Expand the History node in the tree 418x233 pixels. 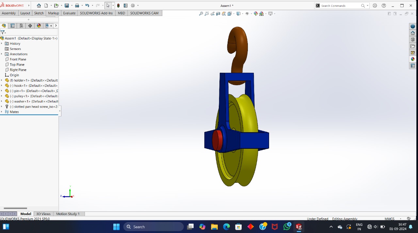[2, 43]
